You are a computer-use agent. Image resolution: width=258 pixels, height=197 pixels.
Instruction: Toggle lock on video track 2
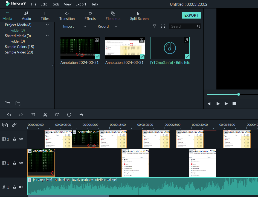(x=15, y=139)
